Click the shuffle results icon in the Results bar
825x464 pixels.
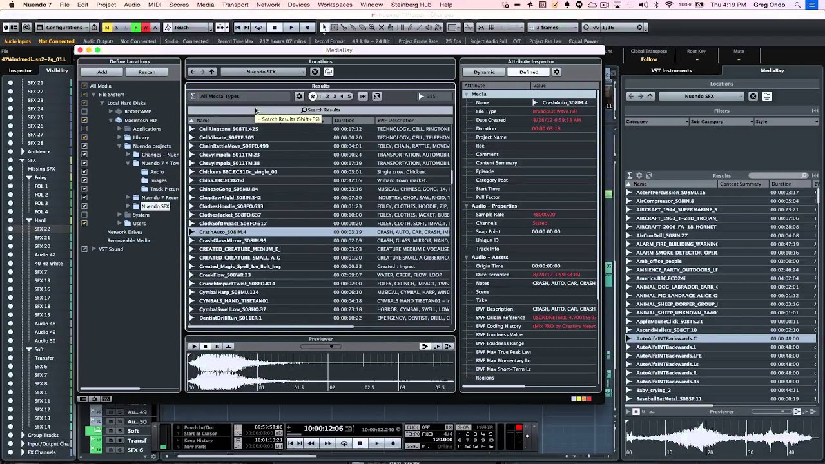point(376,96)
